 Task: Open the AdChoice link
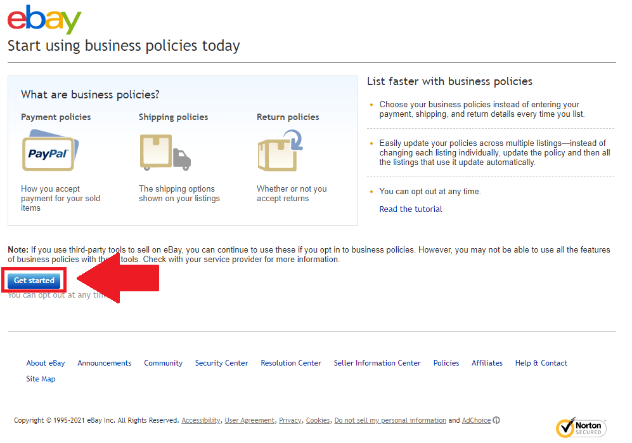(x=477, y=420)
